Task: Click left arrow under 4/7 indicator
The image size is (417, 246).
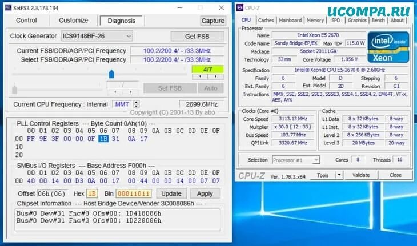Action: [x=200, y=76]
